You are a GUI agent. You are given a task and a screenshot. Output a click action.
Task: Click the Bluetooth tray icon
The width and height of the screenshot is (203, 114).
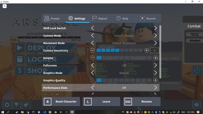click(156, 112)
